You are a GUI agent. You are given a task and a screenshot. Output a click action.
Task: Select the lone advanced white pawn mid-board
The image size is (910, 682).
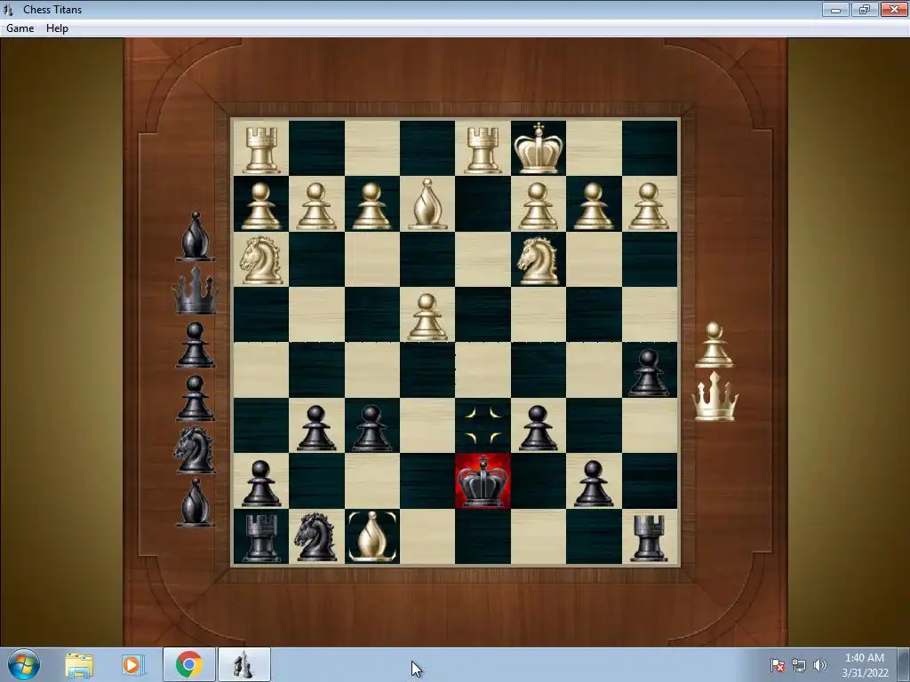pyautogui.click(x=427, y=316)
